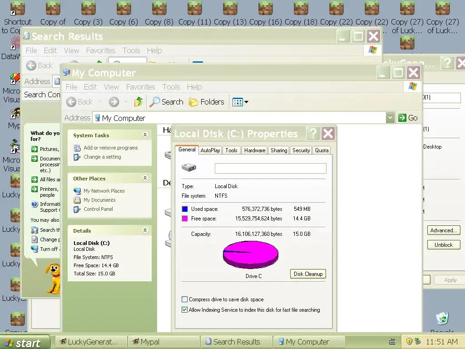This screenshot has width=465, height=349.
Task: Toggle the Folders pane button
Action: coord(207,102)
